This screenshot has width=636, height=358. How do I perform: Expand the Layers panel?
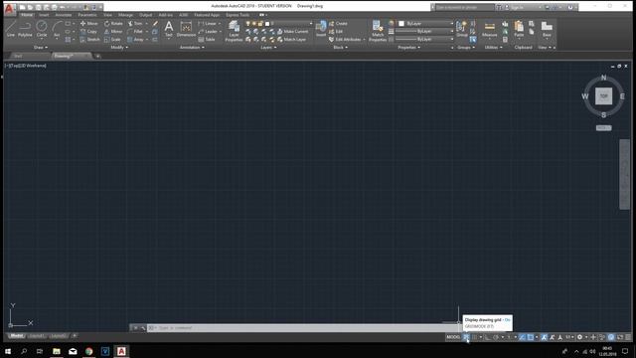click(x=268, y=48)
